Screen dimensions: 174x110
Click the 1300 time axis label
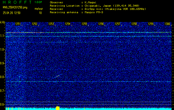click(167, 24)
